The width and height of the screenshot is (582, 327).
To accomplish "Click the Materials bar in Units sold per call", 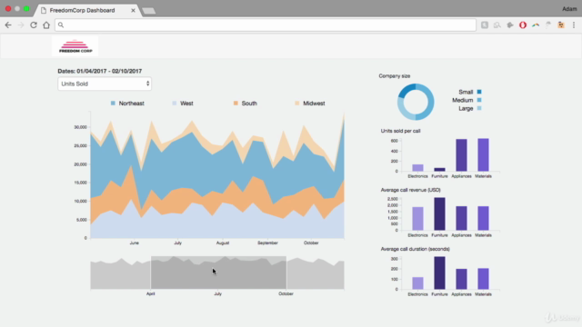I will (x=483, y=154).
